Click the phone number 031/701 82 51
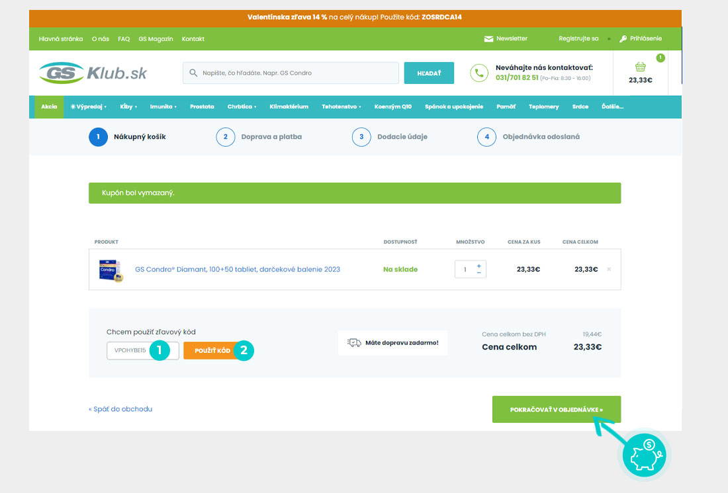Viewport: 728px width, 493px height. (x=517, y=77)
